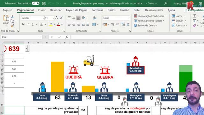Click the Accounting currency format icon
The width and height of the screenshot is (204, 115).
point(105,24)
